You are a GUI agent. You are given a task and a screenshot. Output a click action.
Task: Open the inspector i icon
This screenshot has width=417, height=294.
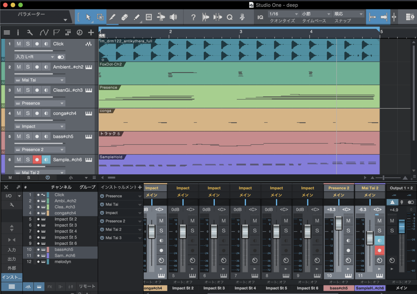pos(18,33)
